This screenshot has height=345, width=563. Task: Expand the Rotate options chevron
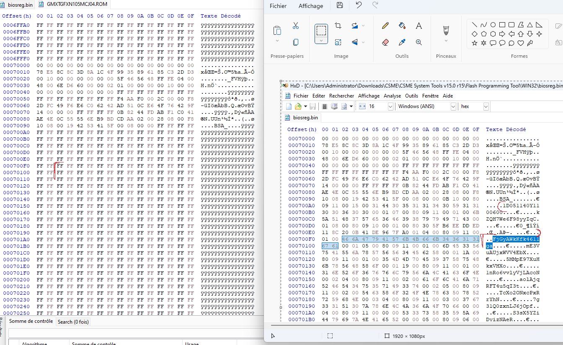point(363,26)
